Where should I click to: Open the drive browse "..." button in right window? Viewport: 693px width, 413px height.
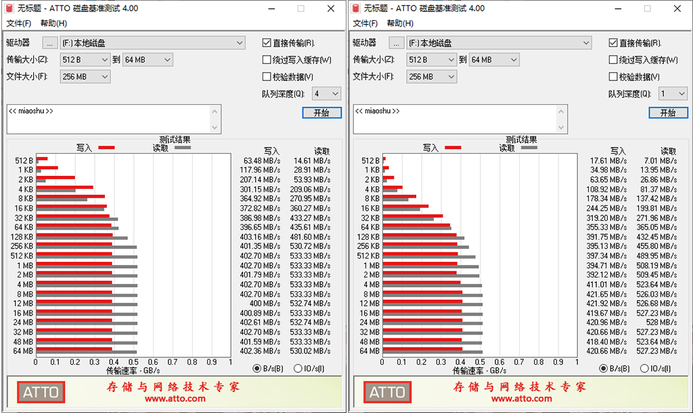coord(397,42)
